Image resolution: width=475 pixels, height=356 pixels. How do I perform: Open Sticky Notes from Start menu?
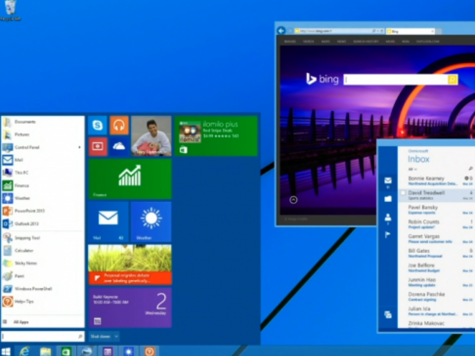(42, 263)
